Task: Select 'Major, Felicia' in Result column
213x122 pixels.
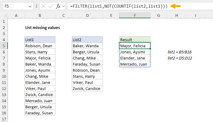Action: 135,46
